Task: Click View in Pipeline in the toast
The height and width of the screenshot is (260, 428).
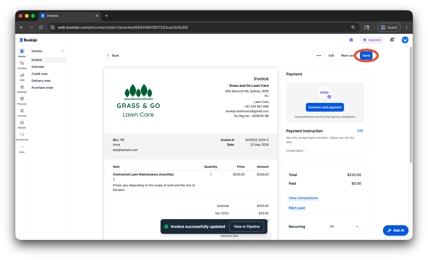Action: coord(247,227)
